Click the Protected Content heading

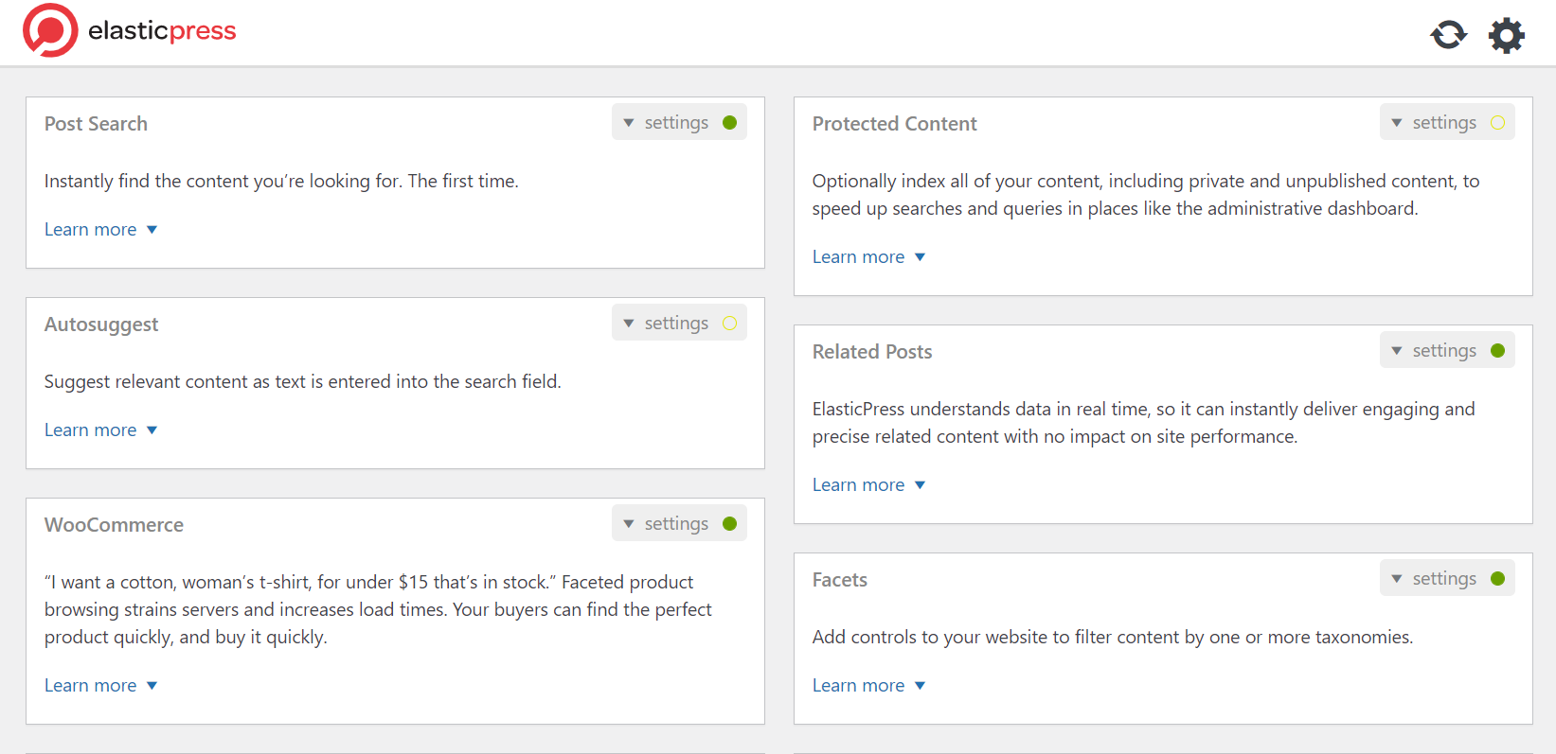point(894,123)
